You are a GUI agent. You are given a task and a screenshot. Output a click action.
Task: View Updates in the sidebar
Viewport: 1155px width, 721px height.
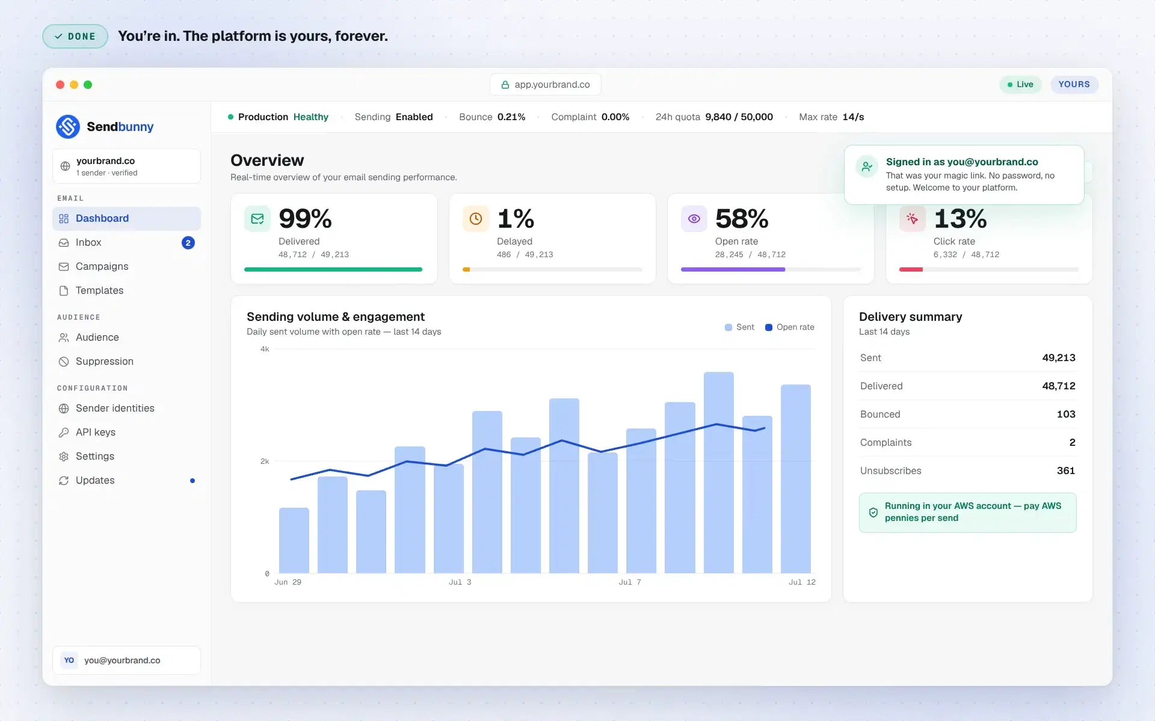tap(126, 481)
